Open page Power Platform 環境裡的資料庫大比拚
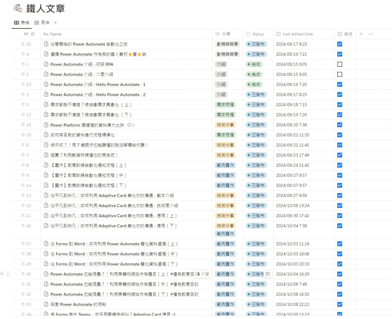The height and width of the screenshot is (319, 392). (x=87, y=125)
